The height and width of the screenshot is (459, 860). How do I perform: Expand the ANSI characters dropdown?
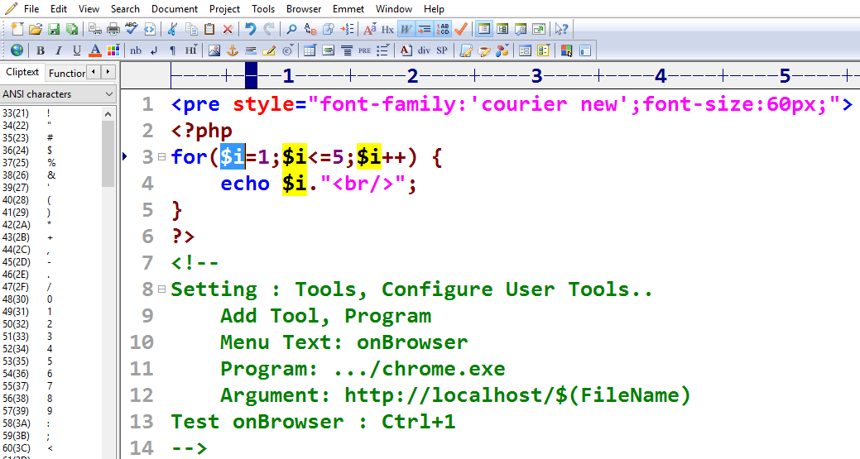click(108, 94)
